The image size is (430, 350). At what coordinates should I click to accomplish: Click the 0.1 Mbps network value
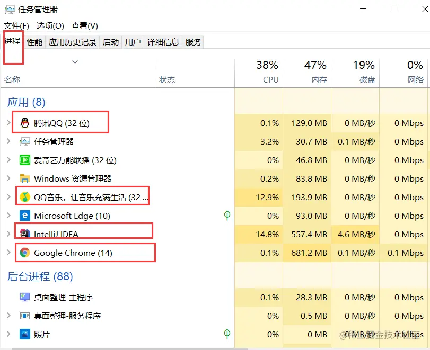[406, 253]
